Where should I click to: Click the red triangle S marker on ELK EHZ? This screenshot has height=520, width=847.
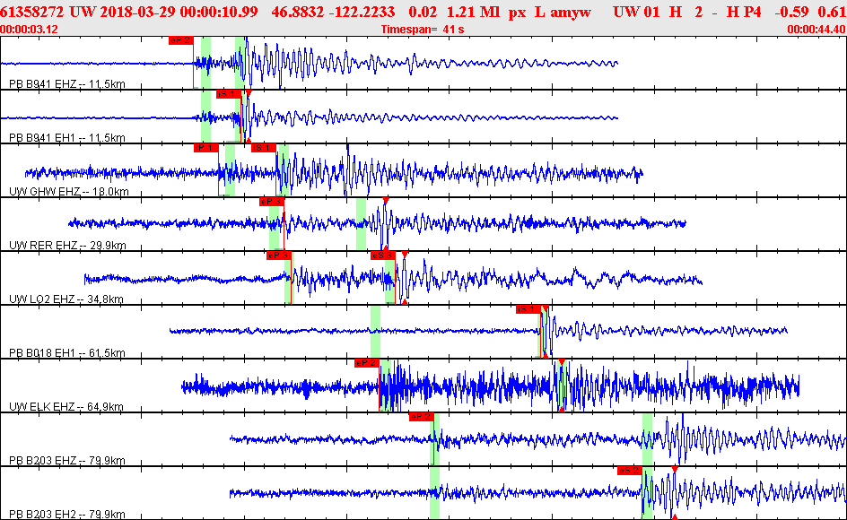562,362
